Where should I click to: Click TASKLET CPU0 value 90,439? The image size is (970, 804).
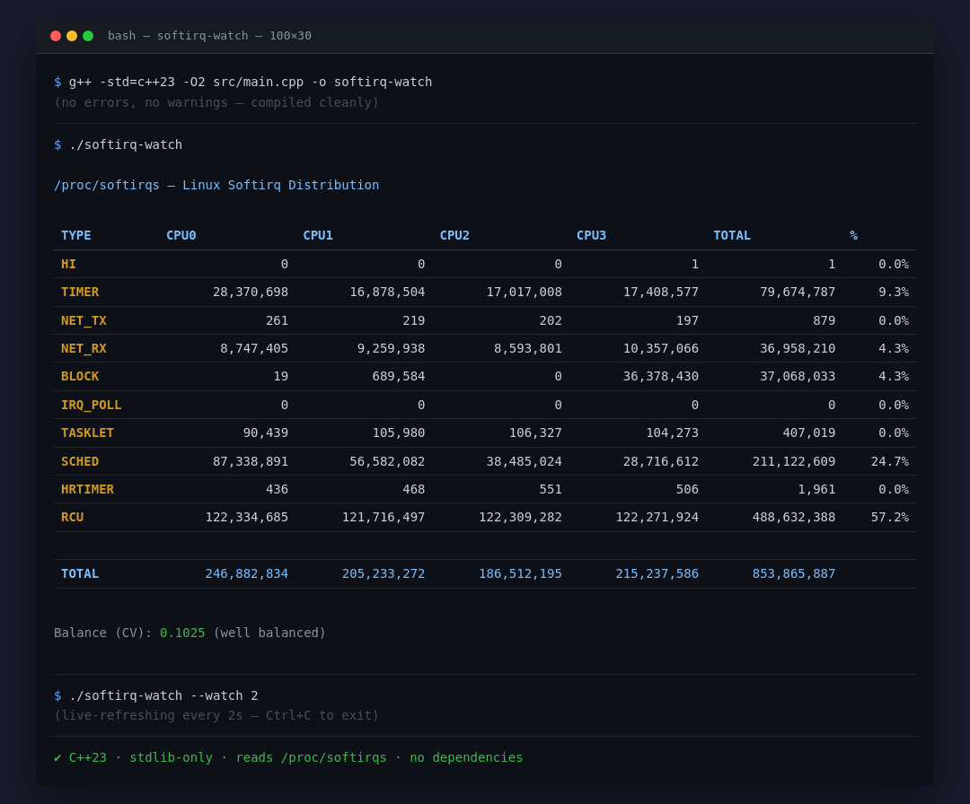tap(265, 433)
